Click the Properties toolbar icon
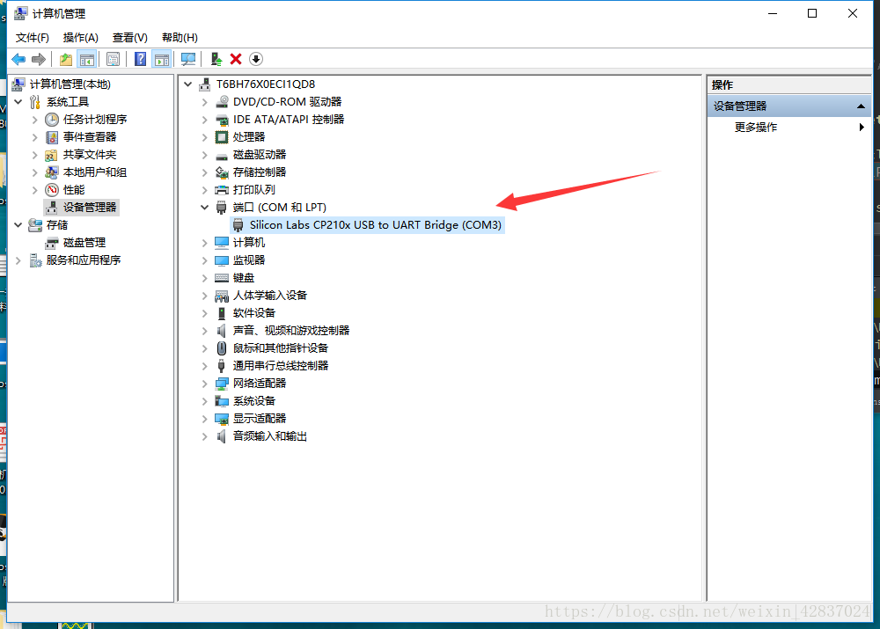This screenshot has height=629, width=880. (113, 59)
